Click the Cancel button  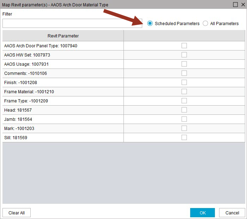(232, 213)
